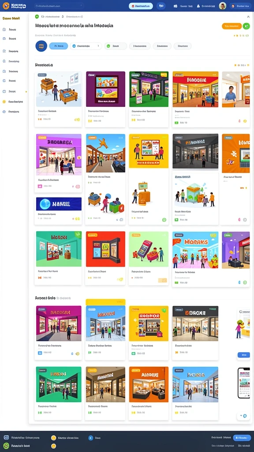
Task: Click the blue pill button in the footer
Action: (x=242, y=438)
